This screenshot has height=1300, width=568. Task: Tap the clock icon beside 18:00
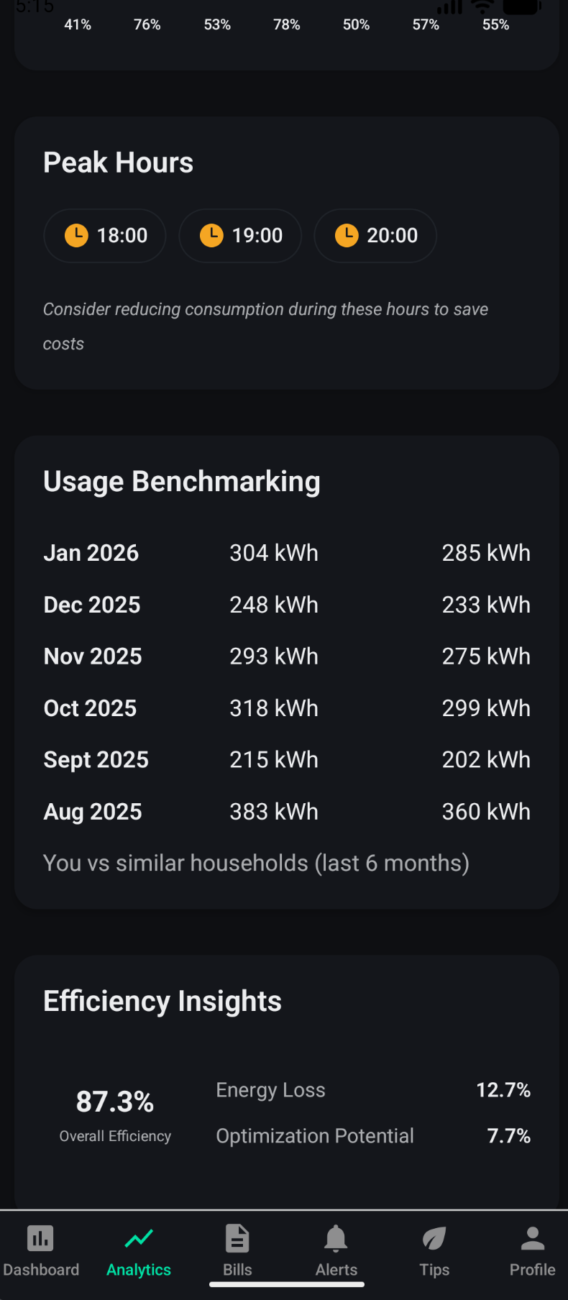[x=76, y=235]
